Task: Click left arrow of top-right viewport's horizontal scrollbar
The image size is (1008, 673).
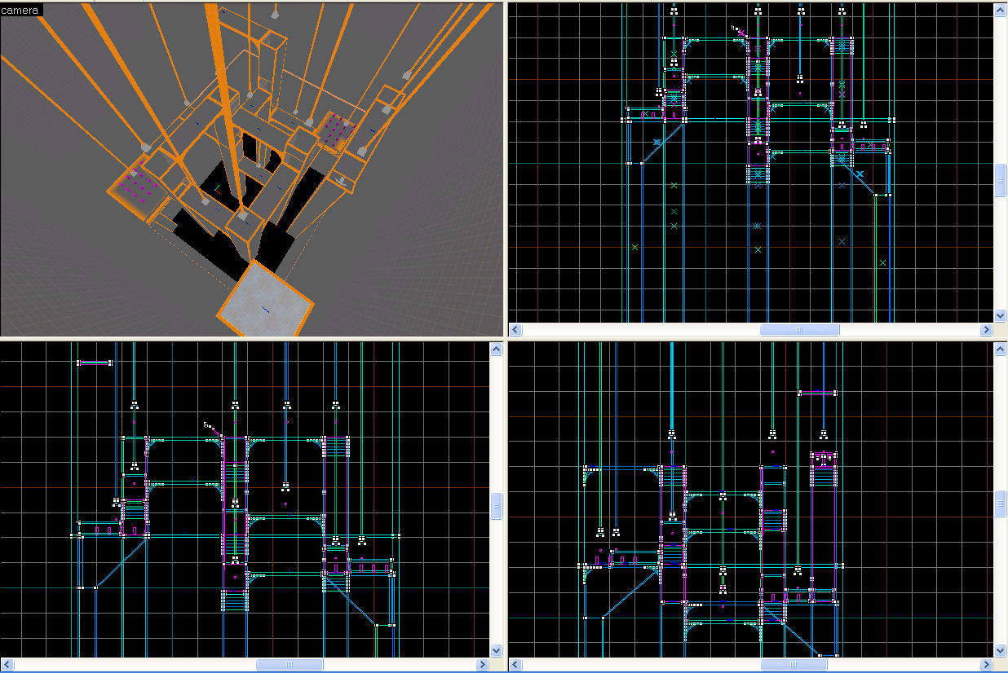Action: tap(515, 330)
